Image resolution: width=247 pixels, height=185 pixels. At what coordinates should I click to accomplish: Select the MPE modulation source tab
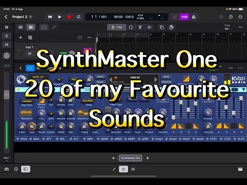tap(88, 139)
